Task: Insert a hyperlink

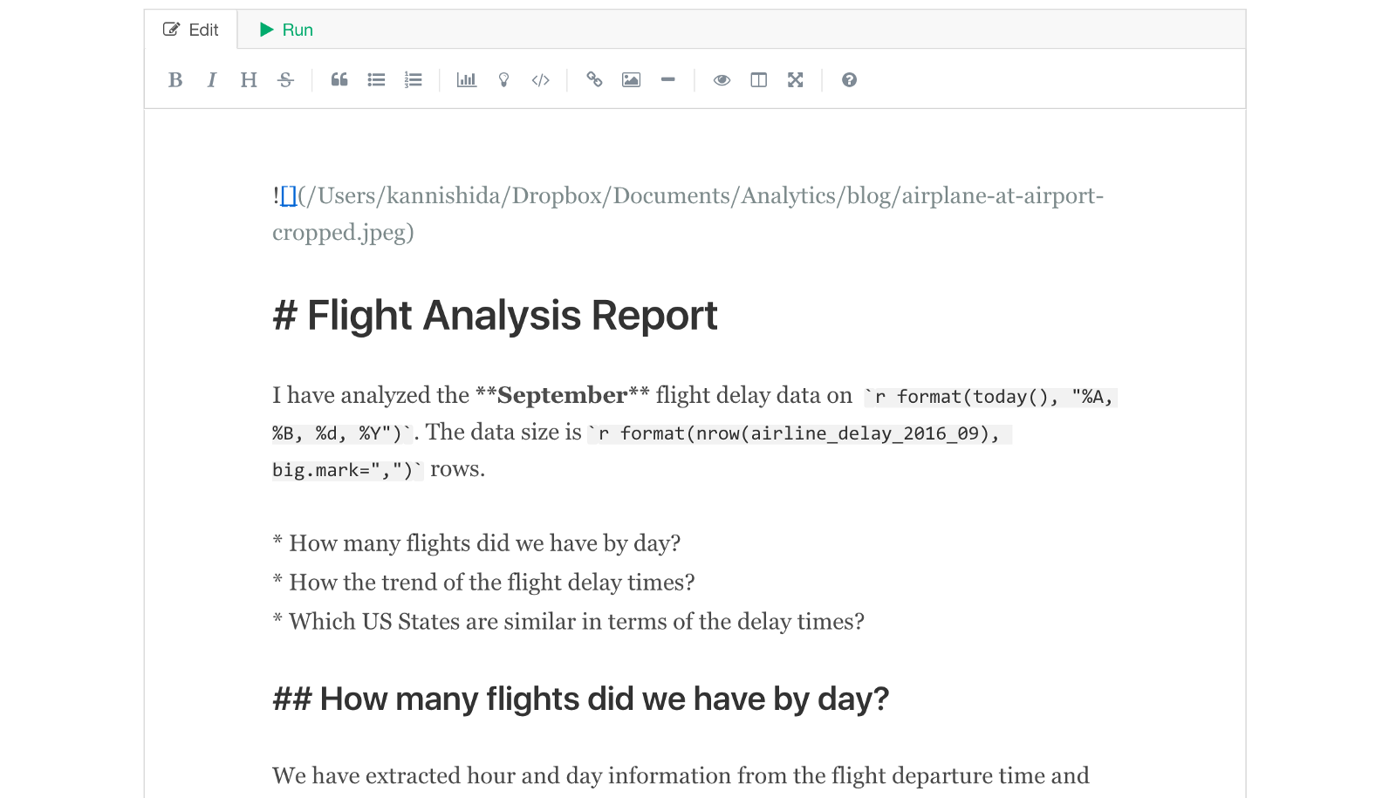Action: 594,80
